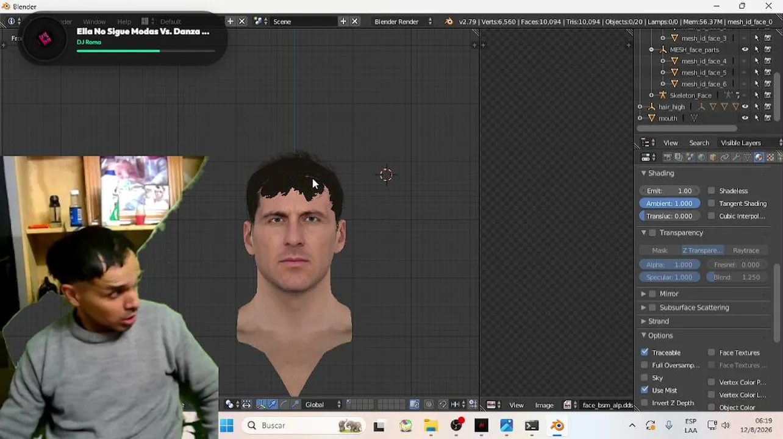The width and height of the screenshot is (783, 439).
Task: Open Blender from the Windows taskbar
Action: pos(557,426)
